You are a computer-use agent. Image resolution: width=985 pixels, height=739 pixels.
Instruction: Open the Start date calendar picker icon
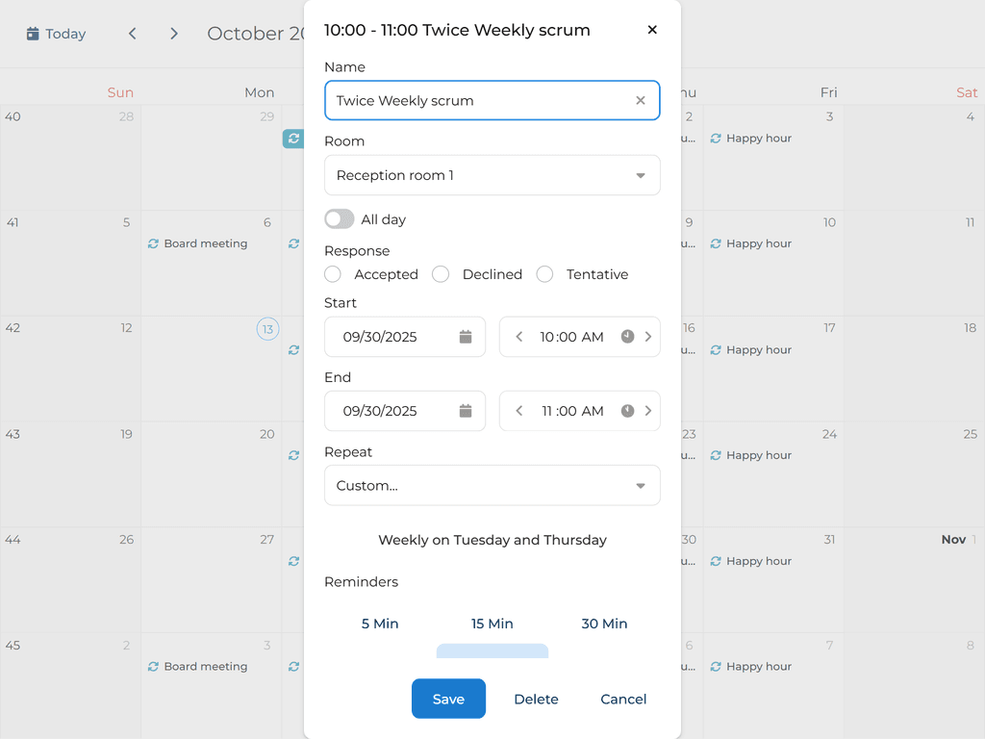pyautogui.click(x=466, y=337)
